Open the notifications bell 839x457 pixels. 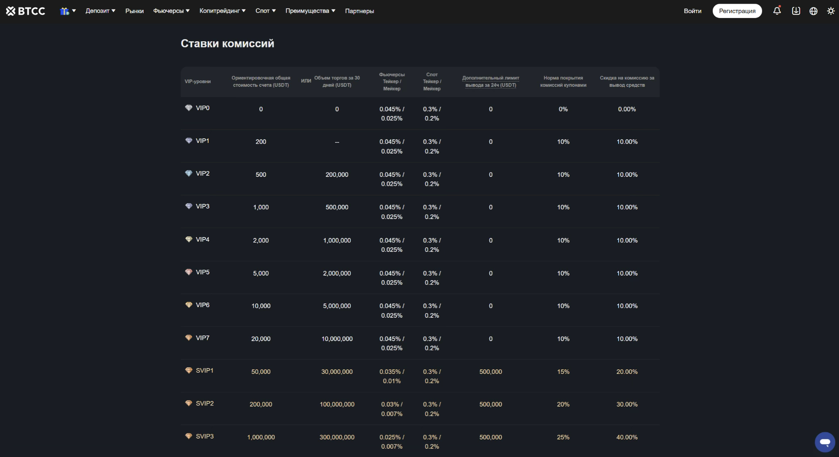pyautogui.click(x=777, y=11)
